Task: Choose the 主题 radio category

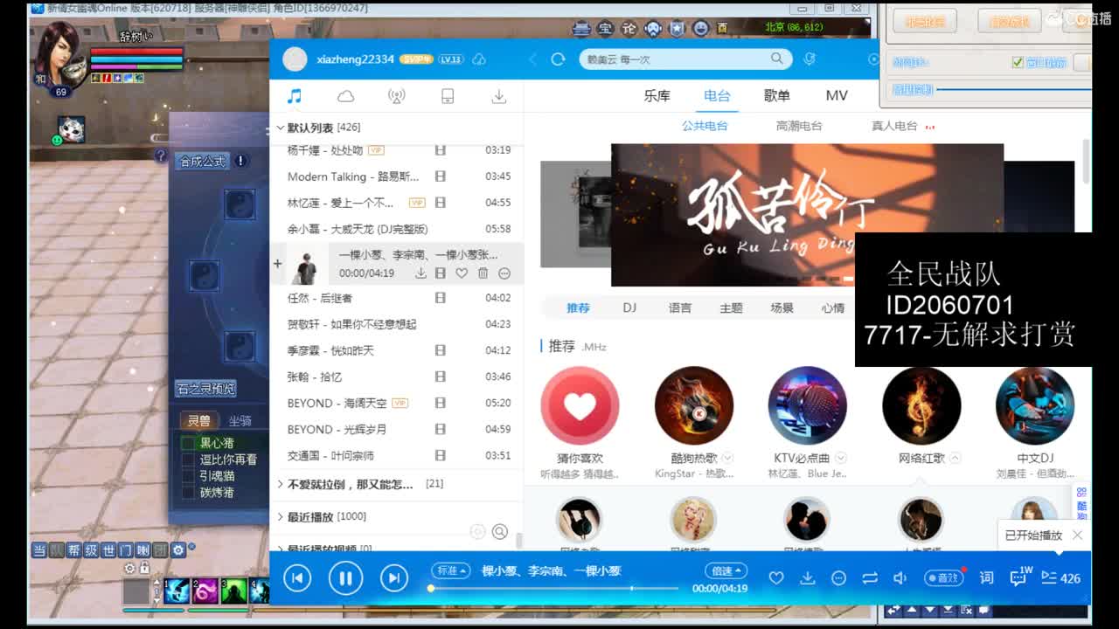Action: coord(731,308)
